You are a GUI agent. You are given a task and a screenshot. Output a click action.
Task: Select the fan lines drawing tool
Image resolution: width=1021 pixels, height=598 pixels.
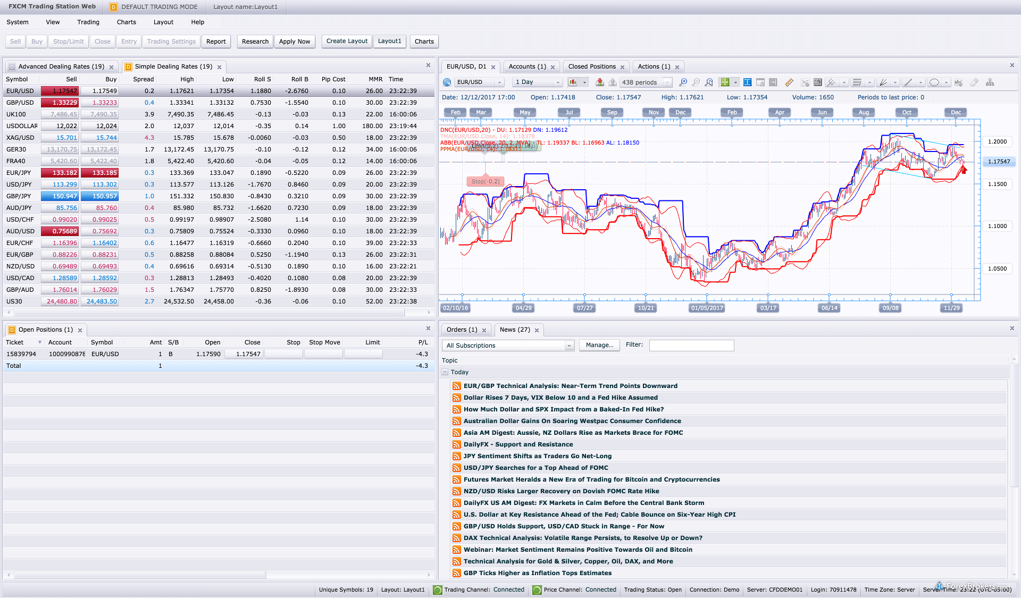pyautogui.click(x=883, y=82)
